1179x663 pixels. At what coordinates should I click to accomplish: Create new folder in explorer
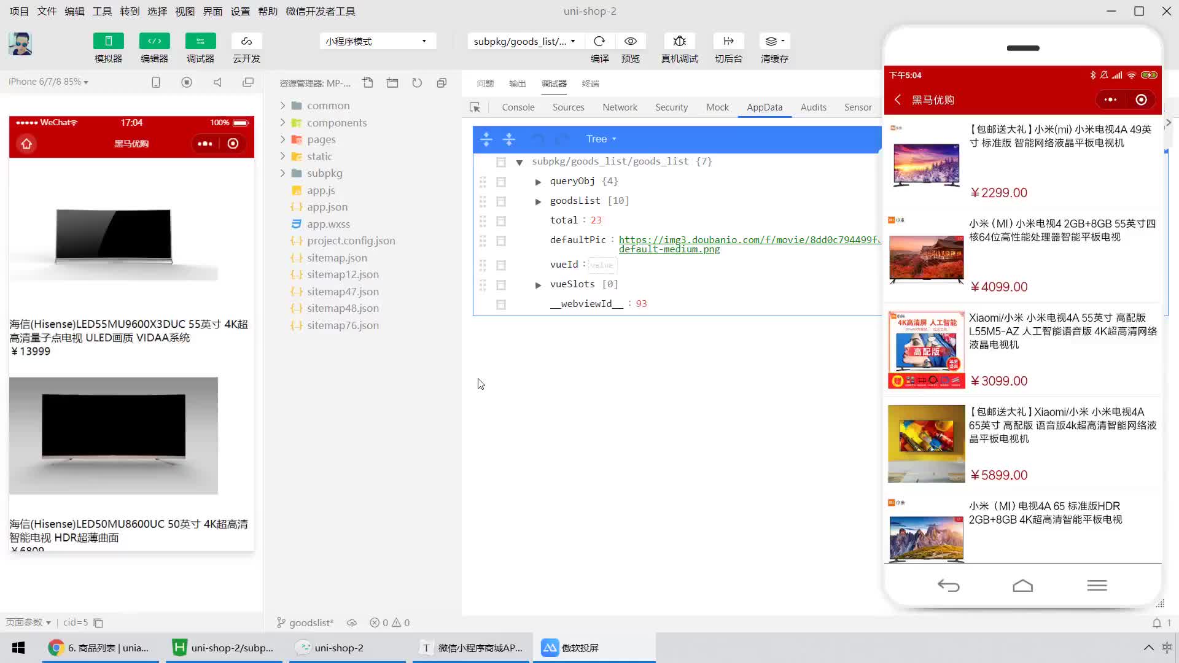tap(392, 83)
